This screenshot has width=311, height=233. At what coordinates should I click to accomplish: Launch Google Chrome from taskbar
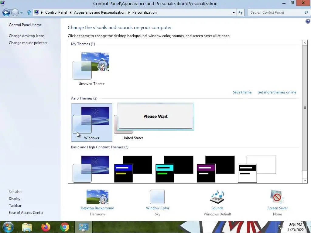[65, 227]
